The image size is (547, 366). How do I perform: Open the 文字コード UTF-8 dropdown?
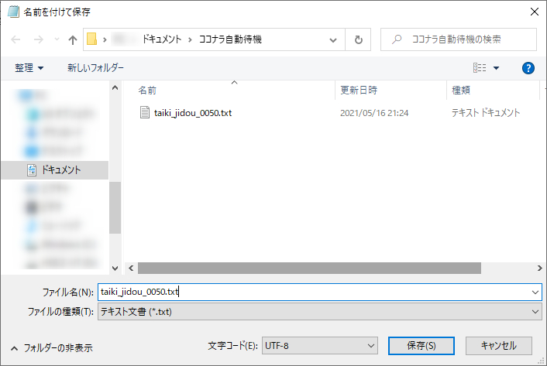[x=320, y=345]
